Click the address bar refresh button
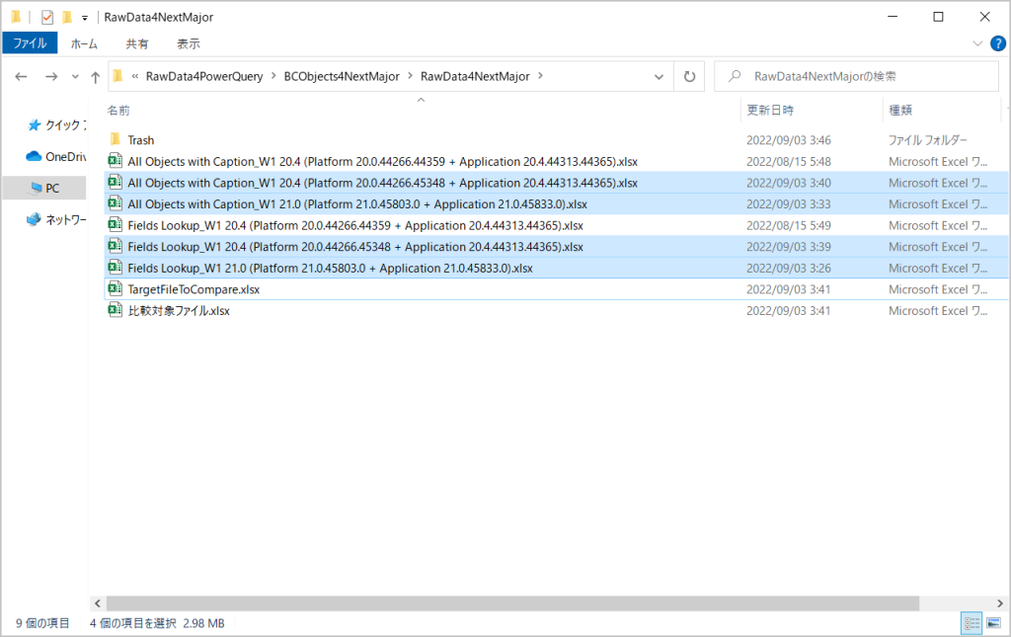1011x637 pixels. (688, 76)
